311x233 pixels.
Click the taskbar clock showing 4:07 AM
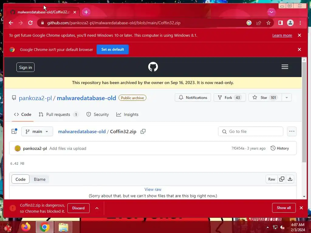[x=298, y=227]
